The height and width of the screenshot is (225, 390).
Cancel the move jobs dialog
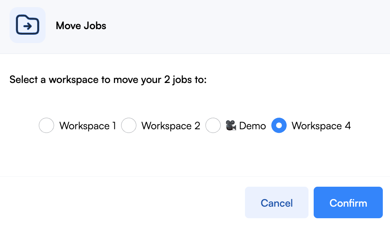277,202
